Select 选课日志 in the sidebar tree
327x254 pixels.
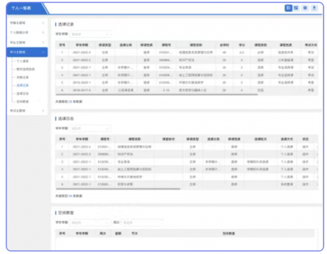[22, 93]
